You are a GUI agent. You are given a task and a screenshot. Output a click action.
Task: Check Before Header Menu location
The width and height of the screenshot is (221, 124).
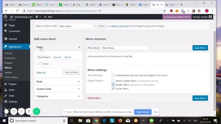click(x=113, y=81)
